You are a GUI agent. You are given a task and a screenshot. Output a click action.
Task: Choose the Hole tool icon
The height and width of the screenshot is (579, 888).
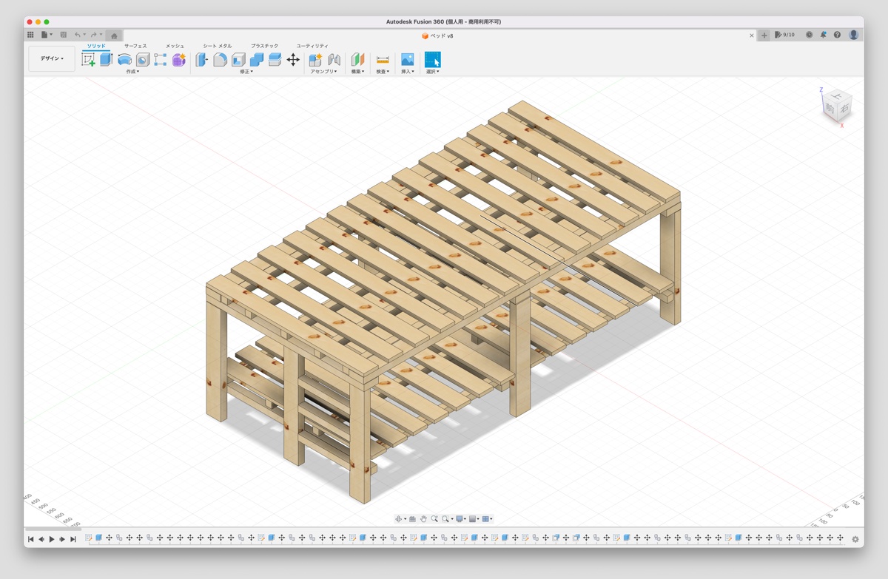[143, 60]
